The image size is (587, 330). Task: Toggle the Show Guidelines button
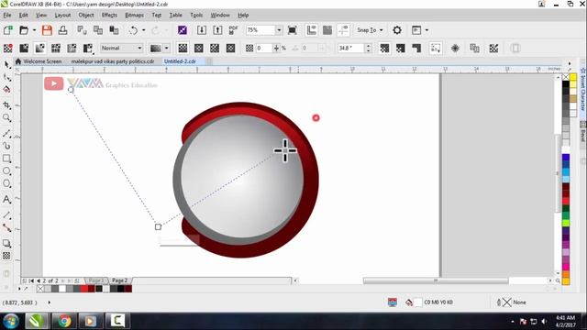[343, 30]
